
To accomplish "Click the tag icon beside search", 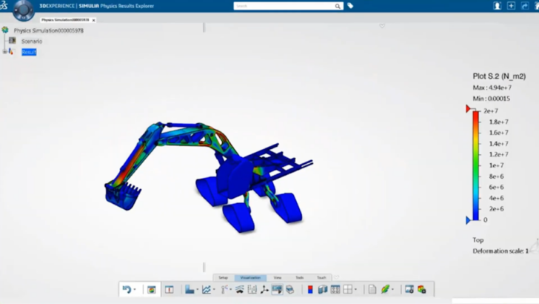I will pyautogui.click(x=350, y=5).
